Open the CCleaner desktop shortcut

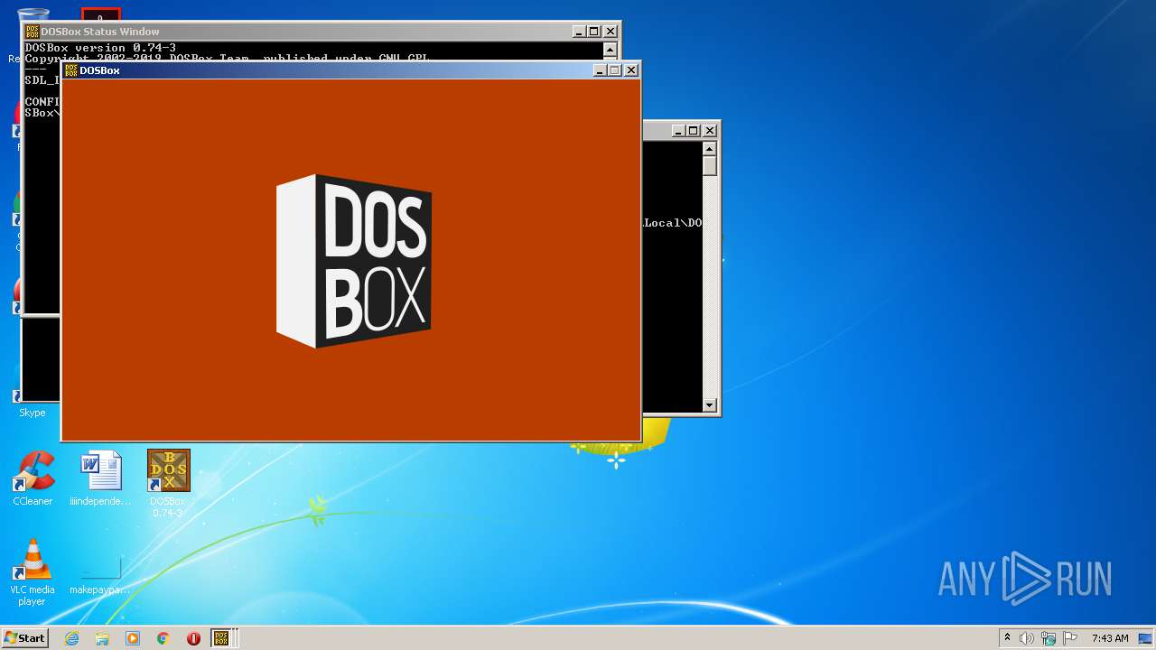33,478
